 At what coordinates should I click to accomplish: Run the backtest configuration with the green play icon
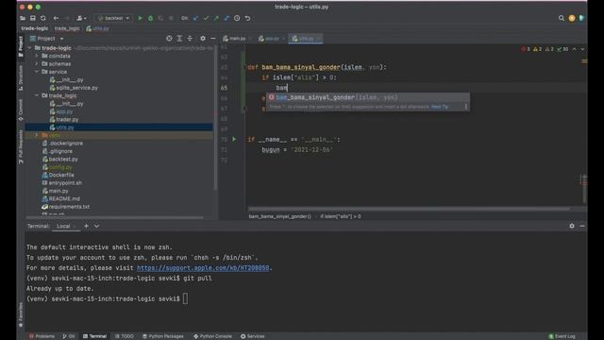coord(141,18)
